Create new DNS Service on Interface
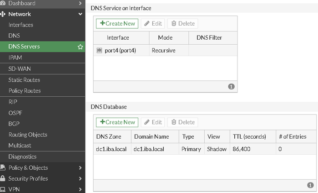Image resolution: width=318 pixels, height=193 pixels. (117, 23)
